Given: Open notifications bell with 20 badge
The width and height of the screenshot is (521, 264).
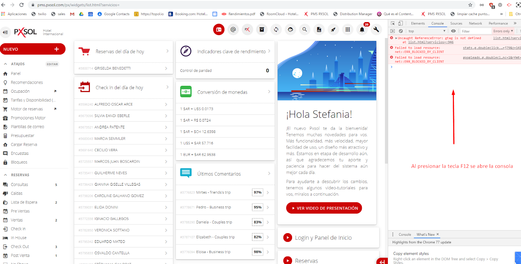Looking at the screenshot, I should click(x=362, y=29).
